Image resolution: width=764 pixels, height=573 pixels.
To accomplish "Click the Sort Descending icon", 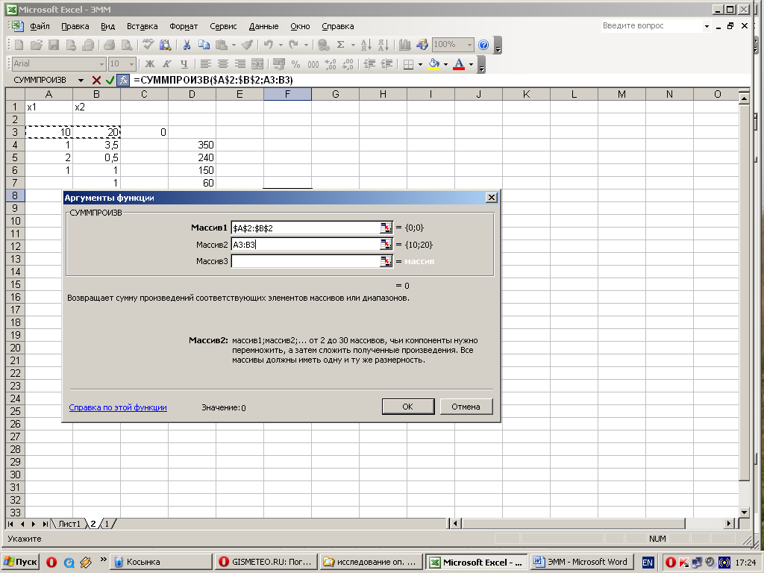I will 383,45.
